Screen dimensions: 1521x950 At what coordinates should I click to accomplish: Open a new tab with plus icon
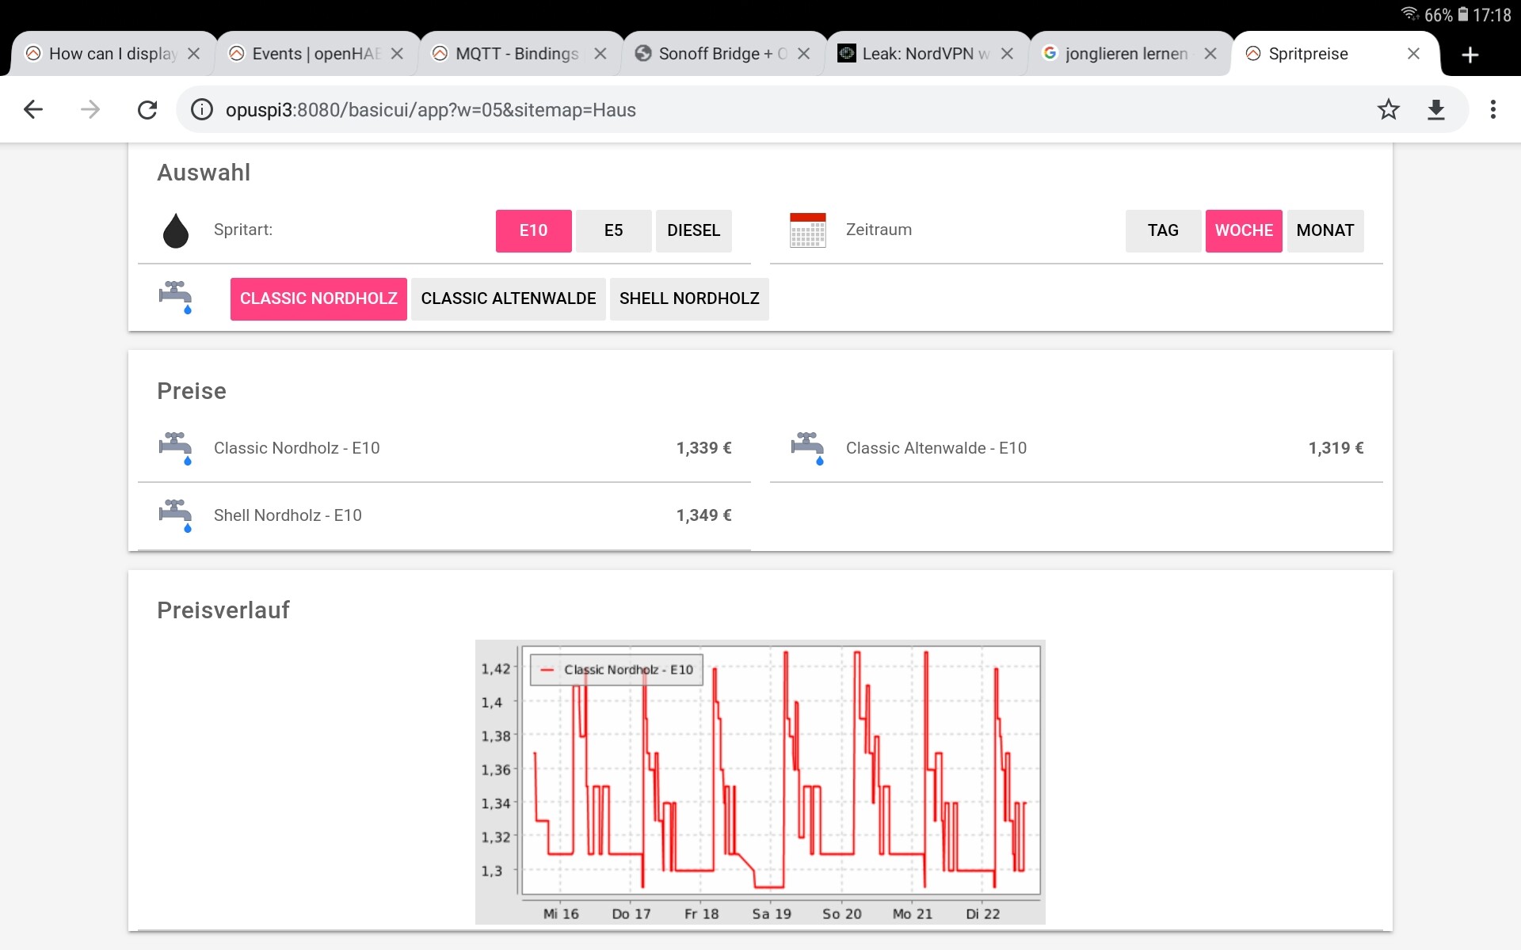(1470, 55)
